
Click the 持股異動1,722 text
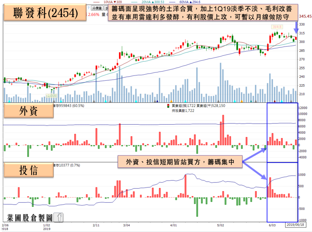183,111
